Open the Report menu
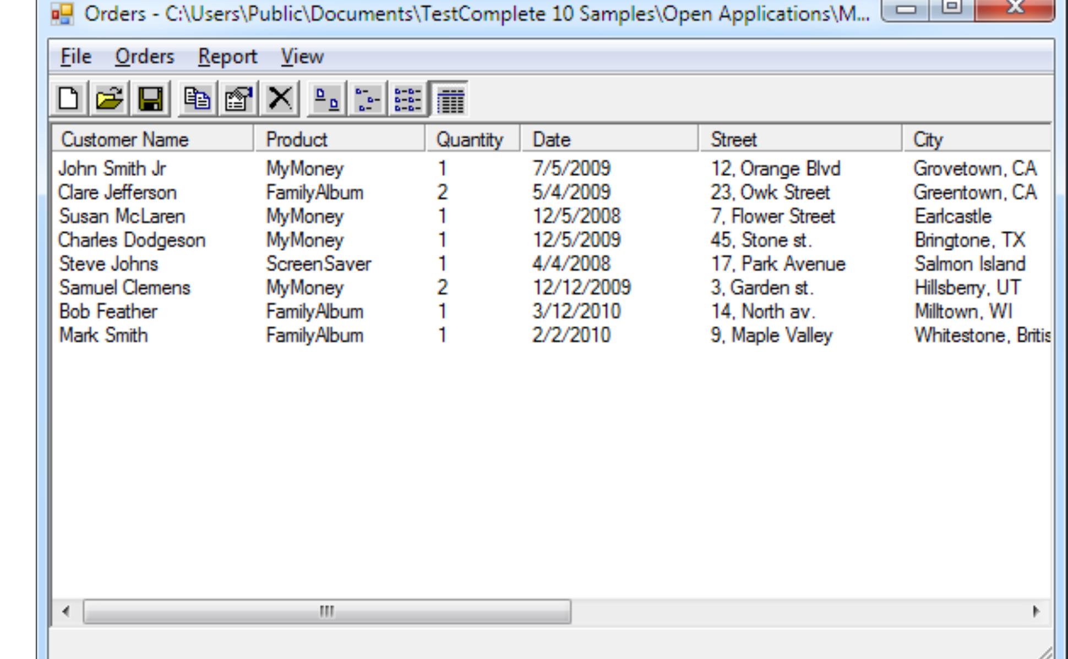Screen dimensions: 1068x659 pos(227,57)
